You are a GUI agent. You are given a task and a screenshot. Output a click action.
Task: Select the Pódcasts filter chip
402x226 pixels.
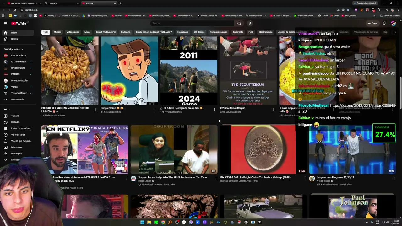pos(126,32)
